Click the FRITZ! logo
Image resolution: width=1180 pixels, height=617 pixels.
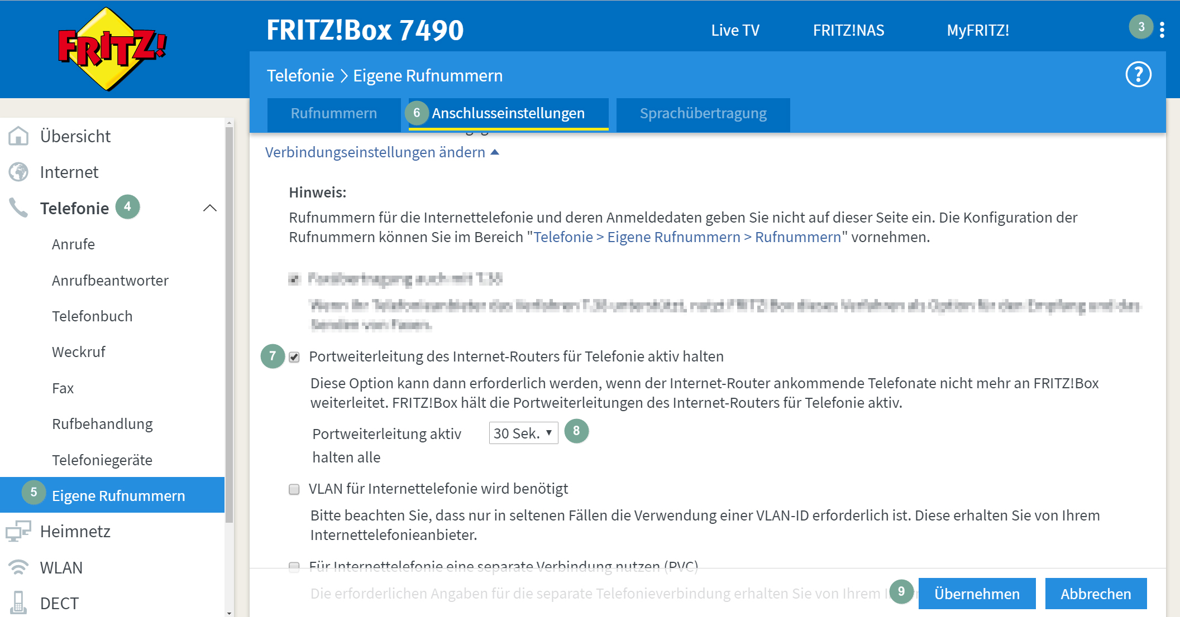112,49
